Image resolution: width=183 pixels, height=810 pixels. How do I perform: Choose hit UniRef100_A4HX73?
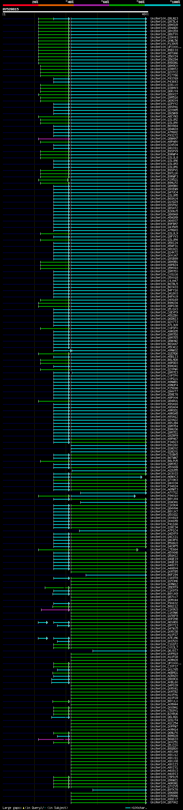point(164,565)
